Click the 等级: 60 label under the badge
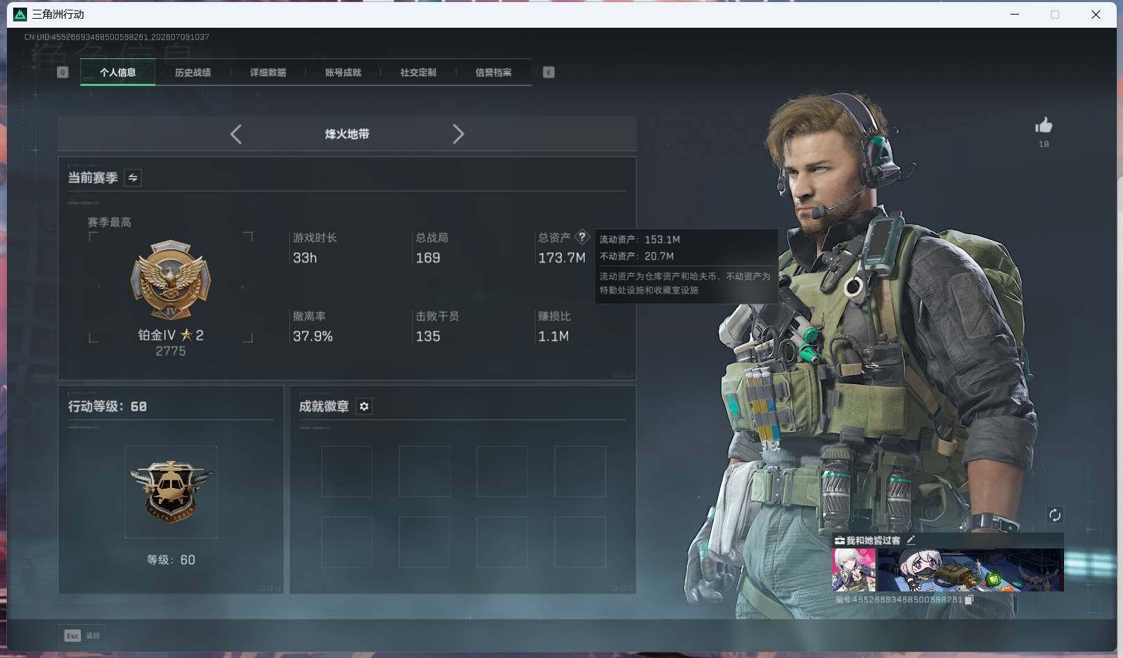 [171, 560]
